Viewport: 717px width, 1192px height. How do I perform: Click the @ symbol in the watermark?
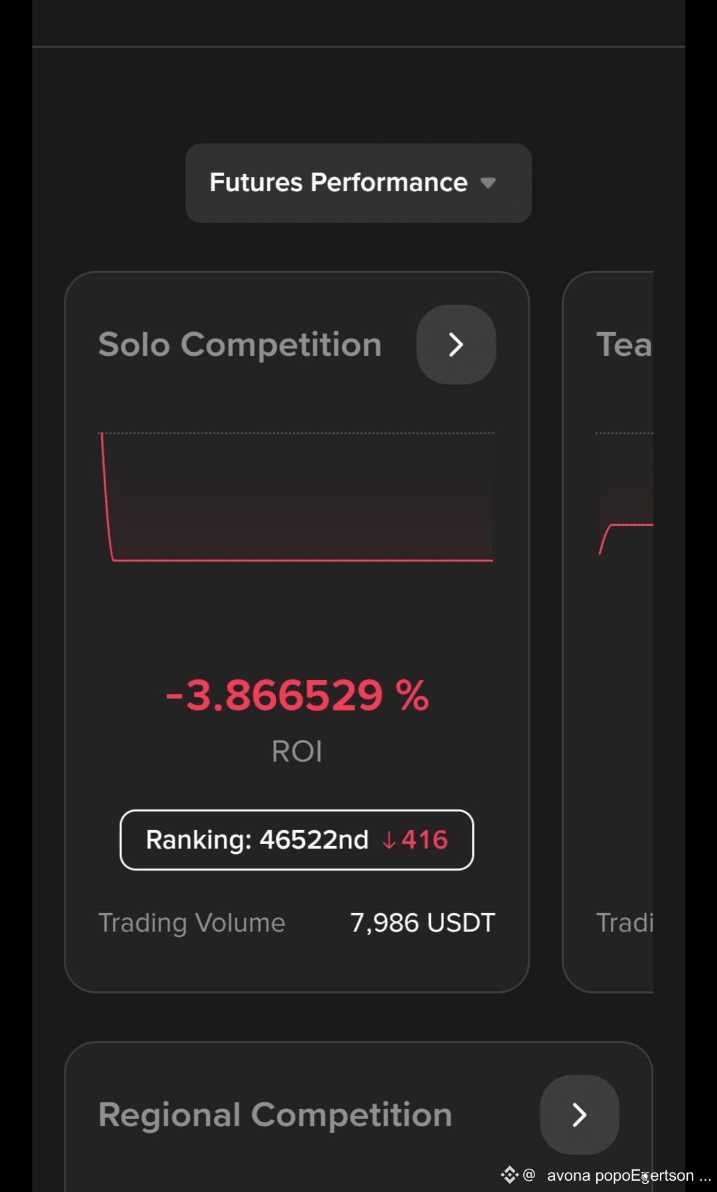(529, 1175)
